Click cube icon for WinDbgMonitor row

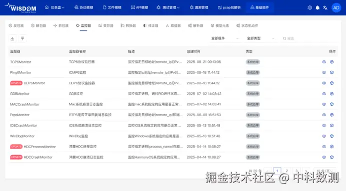pyautogui.click(x=331, y=136)
